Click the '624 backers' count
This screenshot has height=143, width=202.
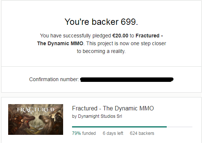(142, 133)
